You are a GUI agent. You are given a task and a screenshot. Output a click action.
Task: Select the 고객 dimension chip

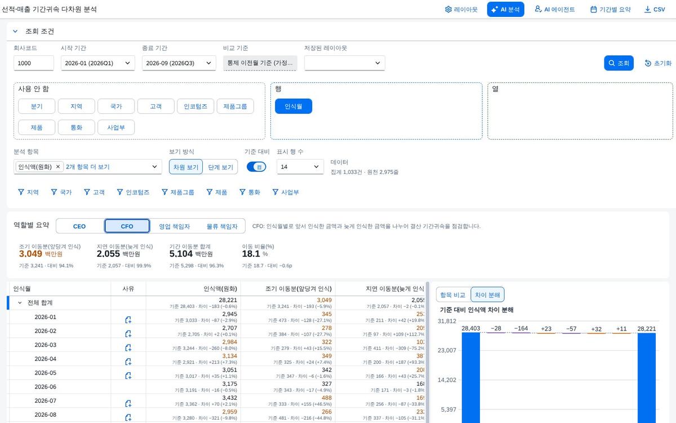point(155,106)
